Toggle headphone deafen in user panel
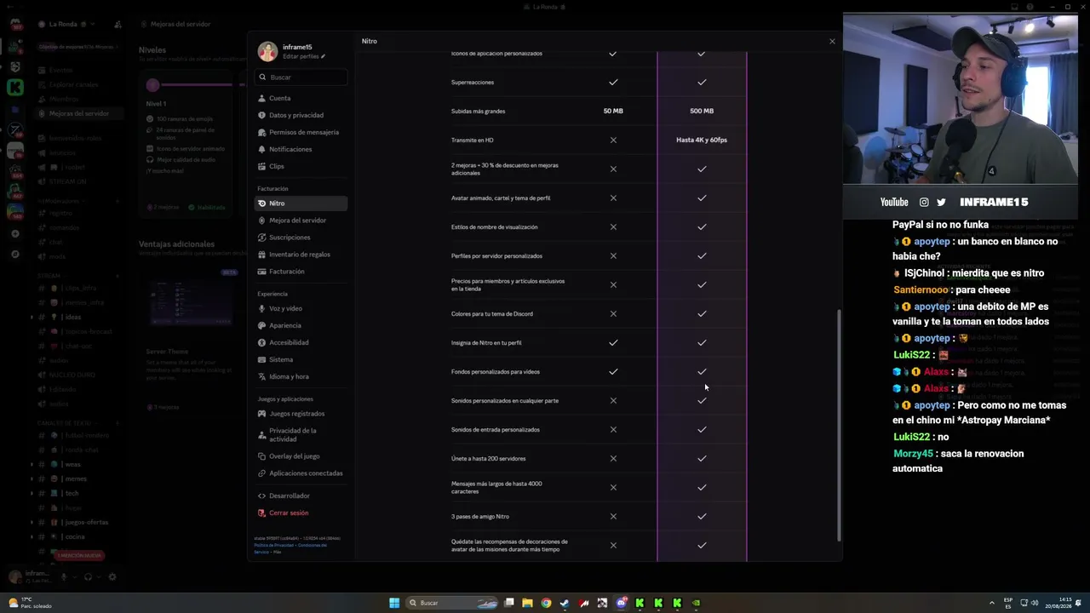 point(88,576)
